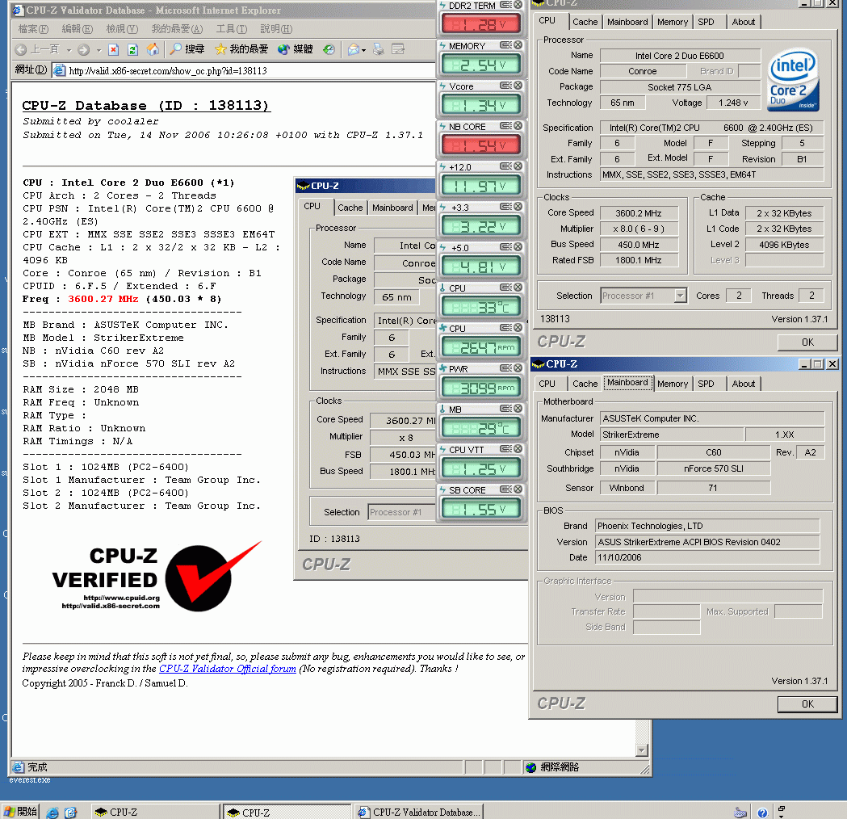
Task: Open settings for the SB CORE sensor
Action: 505,489
